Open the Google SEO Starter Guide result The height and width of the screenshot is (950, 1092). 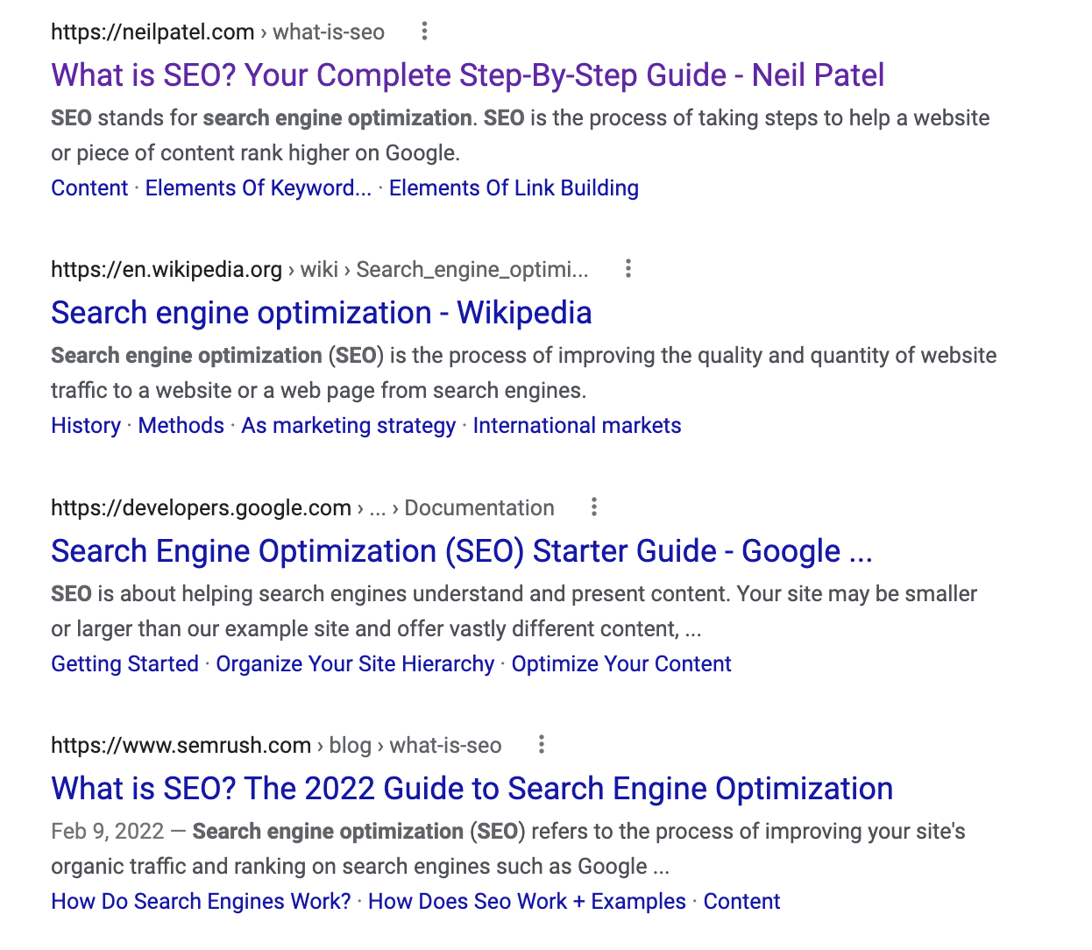coord(462,550)
